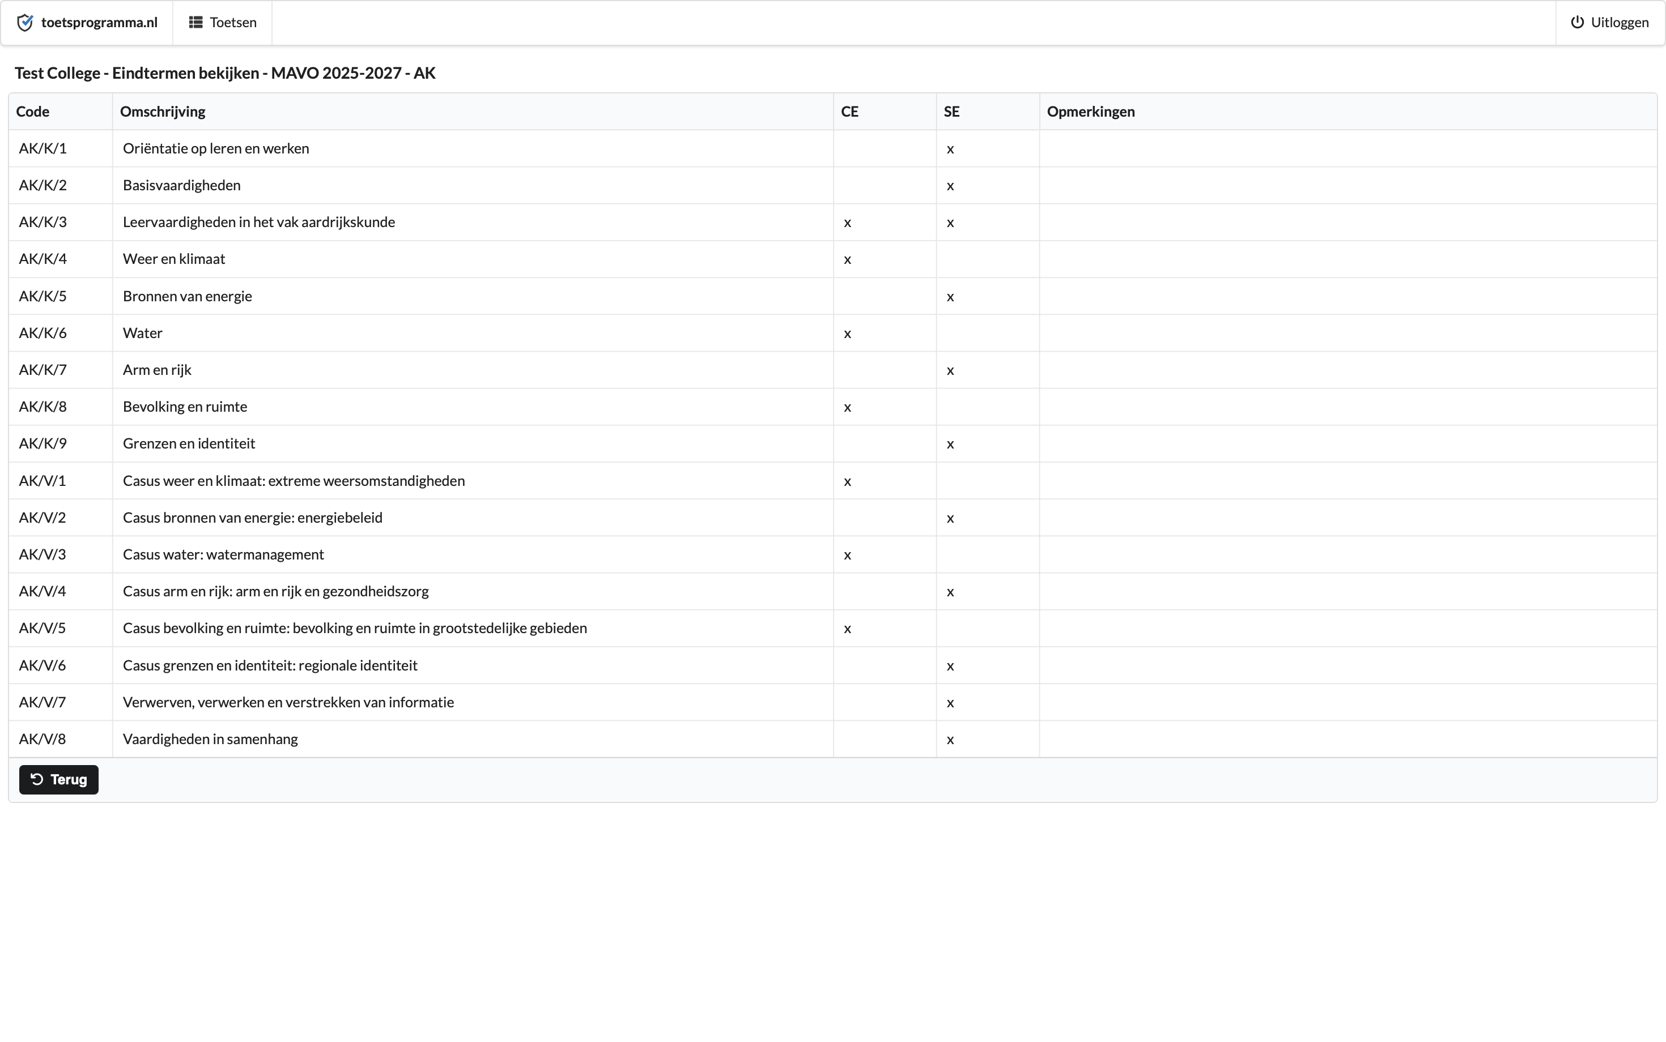Click the toetsprogramma.nl home link
This screenshot has height=1042, width=1666.
point(99,23)
